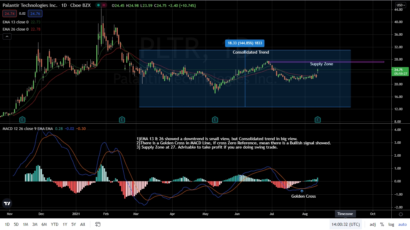410x230 pixels.
Task: Select the note line about Golden Cross in MACD
Action: pos(234,143)
